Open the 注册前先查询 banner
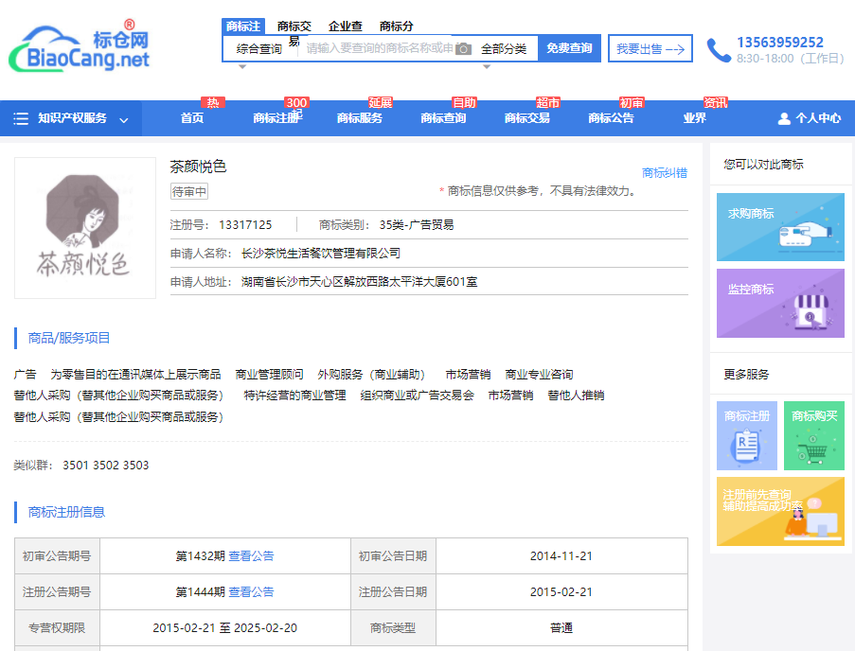This screenshot has height=651, width=855. coord(780,512)
